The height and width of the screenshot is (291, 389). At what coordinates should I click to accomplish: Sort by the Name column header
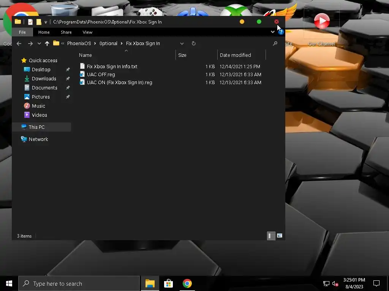[x=85, y=55]
